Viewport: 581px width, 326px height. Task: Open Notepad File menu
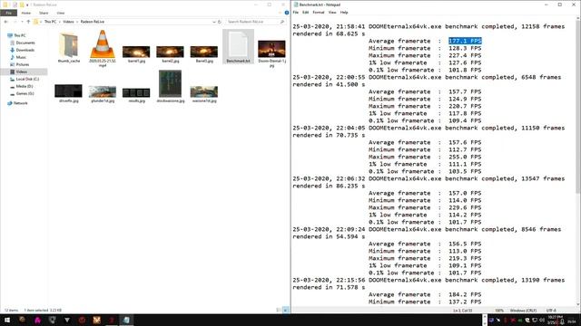pyautogui.click(x=296, y=13)
